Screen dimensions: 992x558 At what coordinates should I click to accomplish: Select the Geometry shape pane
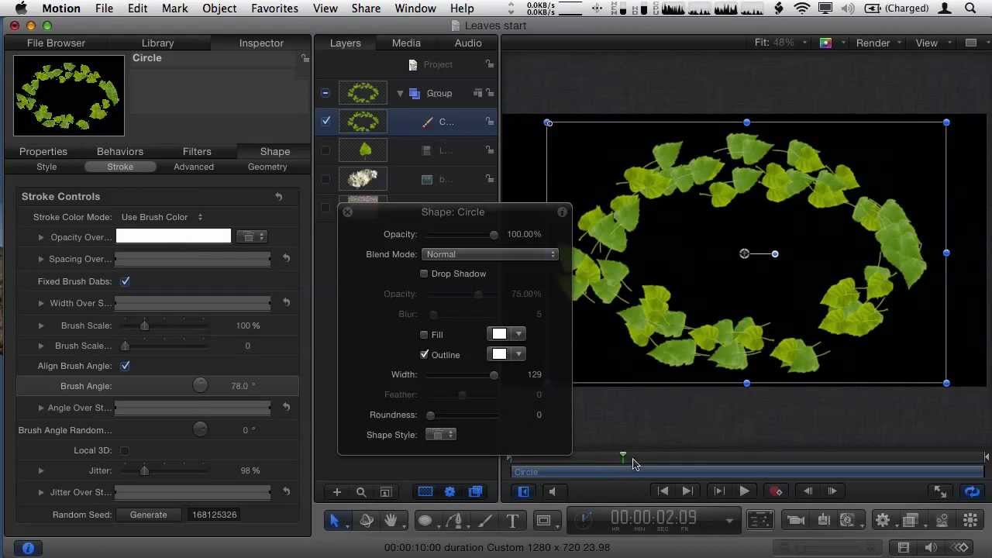tap(267, 167)
